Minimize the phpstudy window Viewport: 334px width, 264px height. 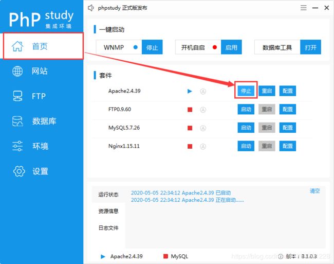click(316, 8)
